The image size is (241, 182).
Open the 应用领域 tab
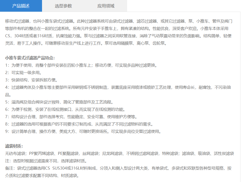tap(106, 6)
